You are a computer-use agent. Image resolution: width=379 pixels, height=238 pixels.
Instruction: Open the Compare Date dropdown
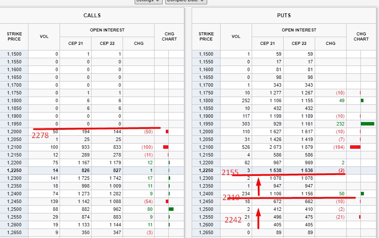click(x=186, y=1)
